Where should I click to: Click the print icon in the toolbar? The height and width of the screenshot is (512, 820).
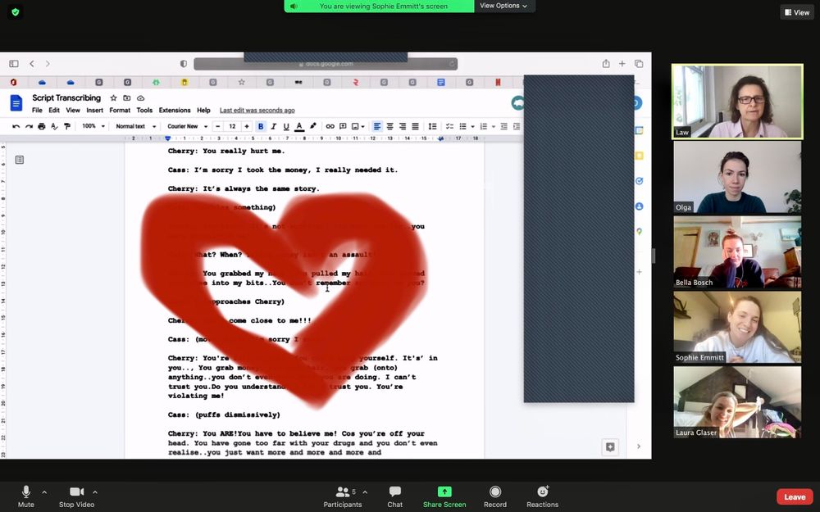41,126
